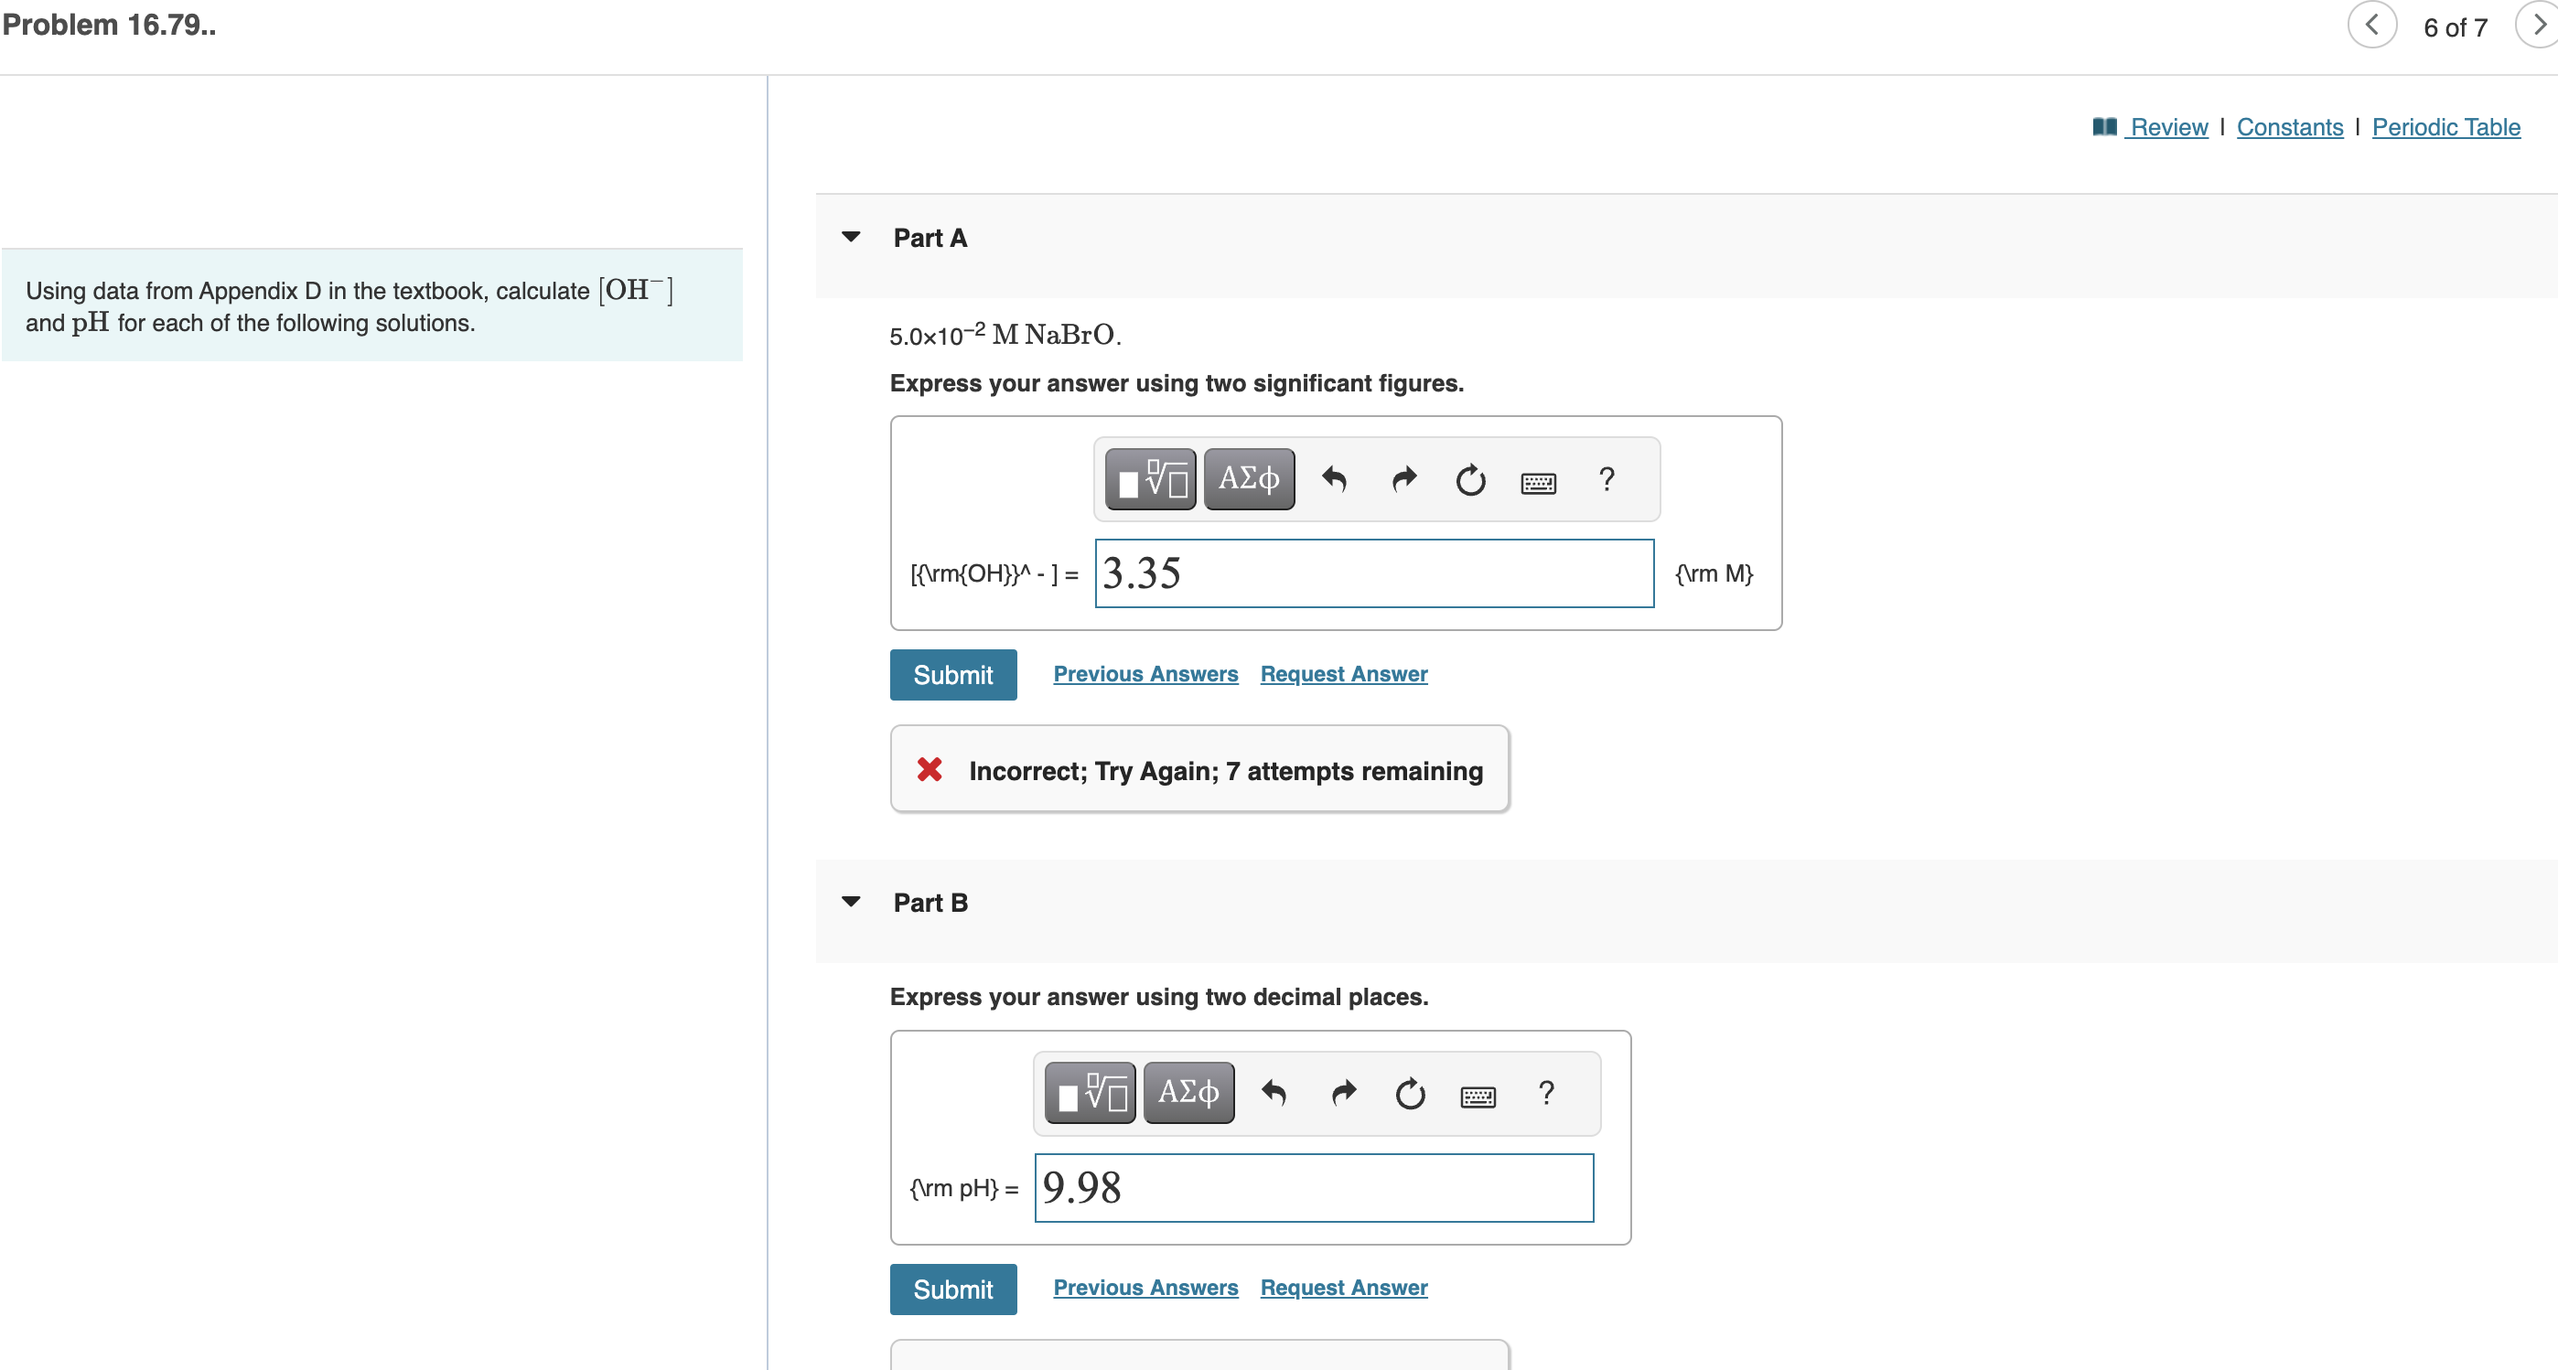The width and height of the screenshot is (2558, 1370).
Task: Collapse the Part A section
Action: click(852, 236)
